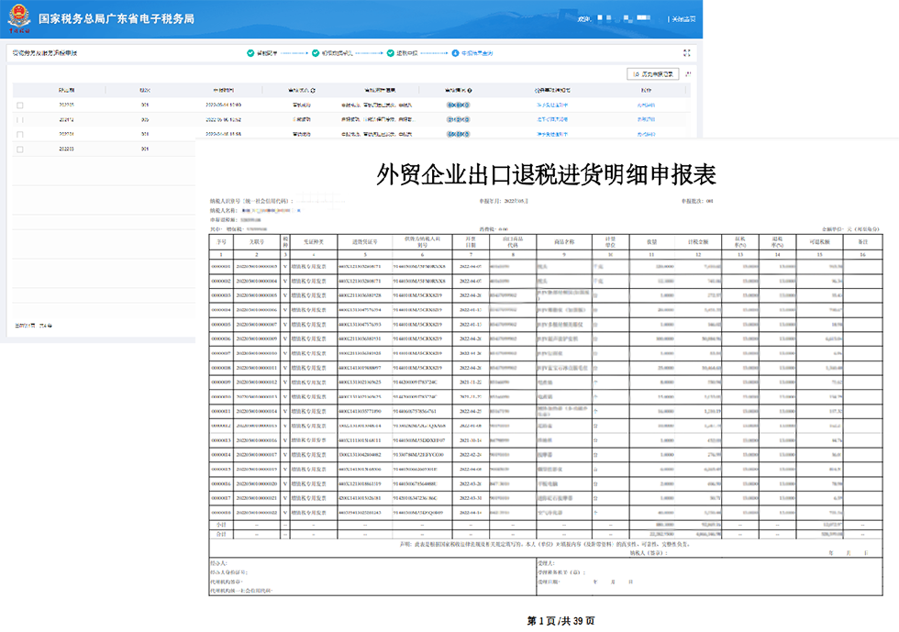The image size is (899, 632).
Task: Click the 小计 subtotal row label
Action: click(x=221, y=525)
